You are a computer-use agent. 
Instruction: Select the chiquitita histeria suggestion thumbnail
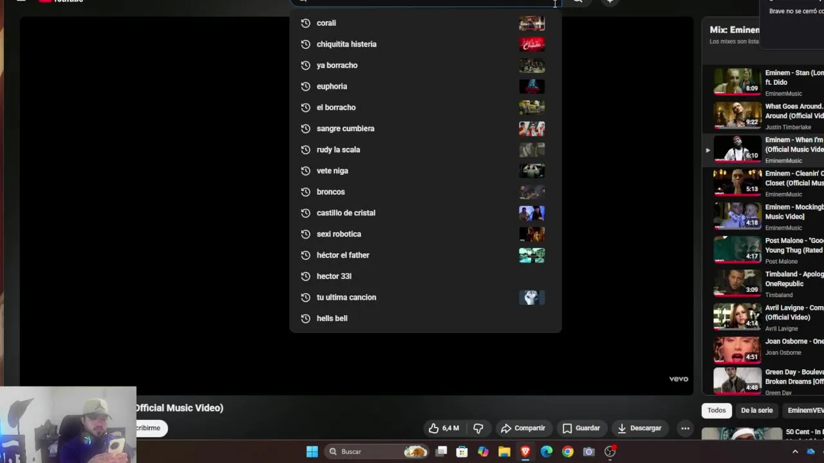click(532, 44)
